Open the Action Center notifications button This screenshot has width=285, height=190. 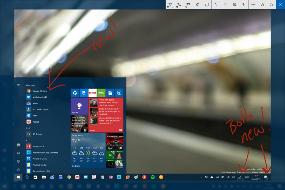point(266,177)
